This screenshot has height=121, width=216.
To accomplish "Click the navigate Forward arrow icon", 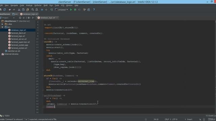I will (46, 10).
